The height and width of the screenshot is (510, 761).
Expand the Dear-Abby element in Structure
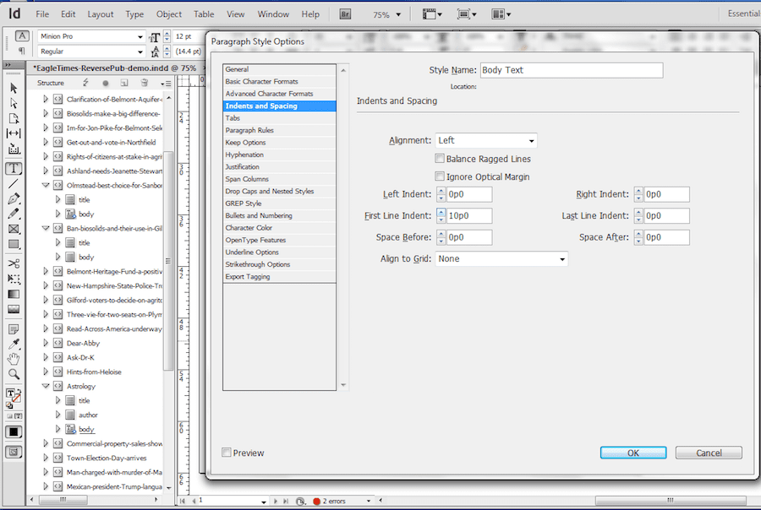click(x=46, y=343)
